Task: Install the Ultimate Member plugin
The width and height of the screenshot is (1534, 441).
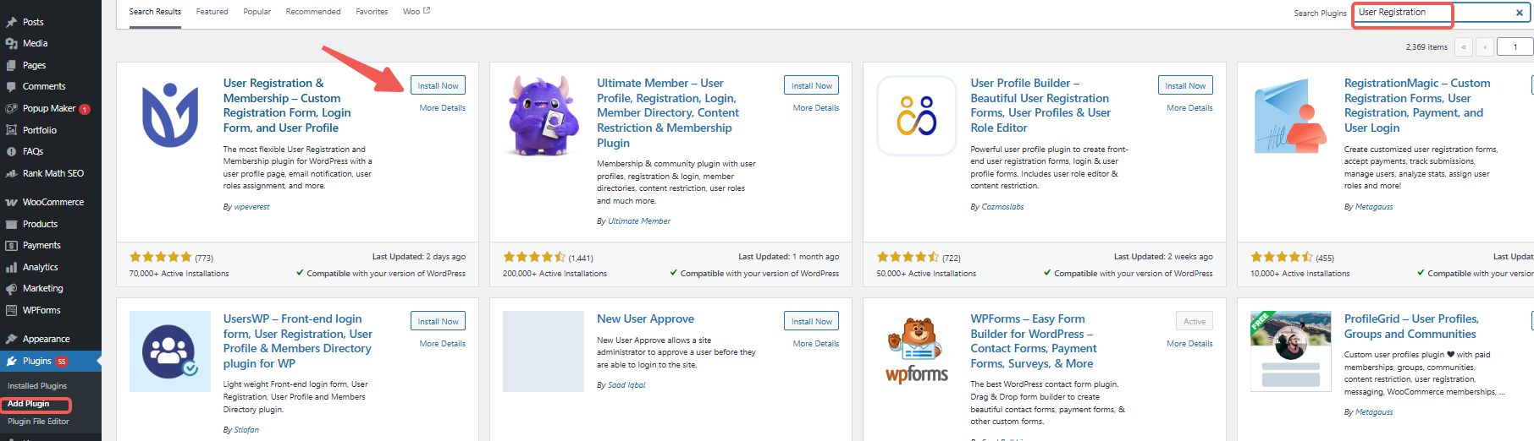Action: (811, 85)
